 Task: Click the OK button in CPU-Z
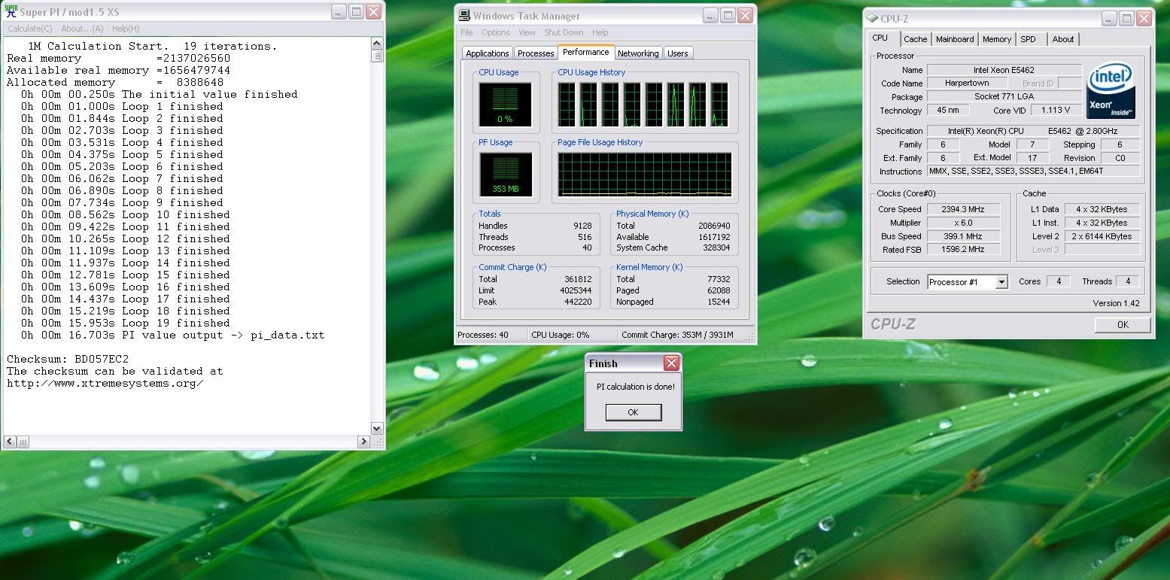point(1122,324)
